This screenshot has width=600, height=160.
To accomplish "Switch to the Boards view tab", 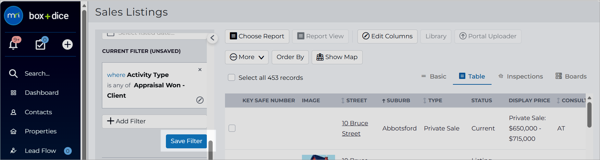I will coord(571,76).
